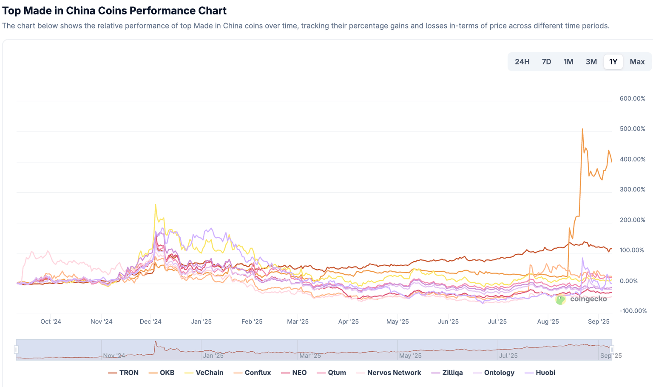Click the 1Y time range tab
This screenshot has width=653, height=387.
pos(613,62)
